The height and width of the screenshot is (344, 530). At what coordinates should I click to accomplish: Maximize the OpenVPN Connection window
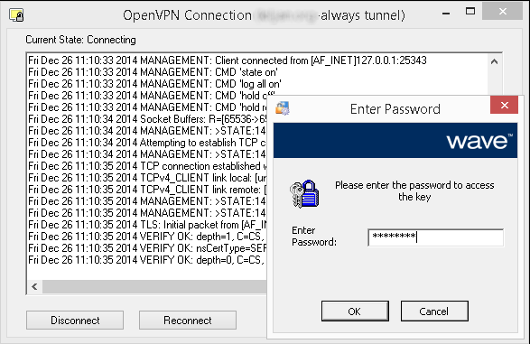click(470, 12)
